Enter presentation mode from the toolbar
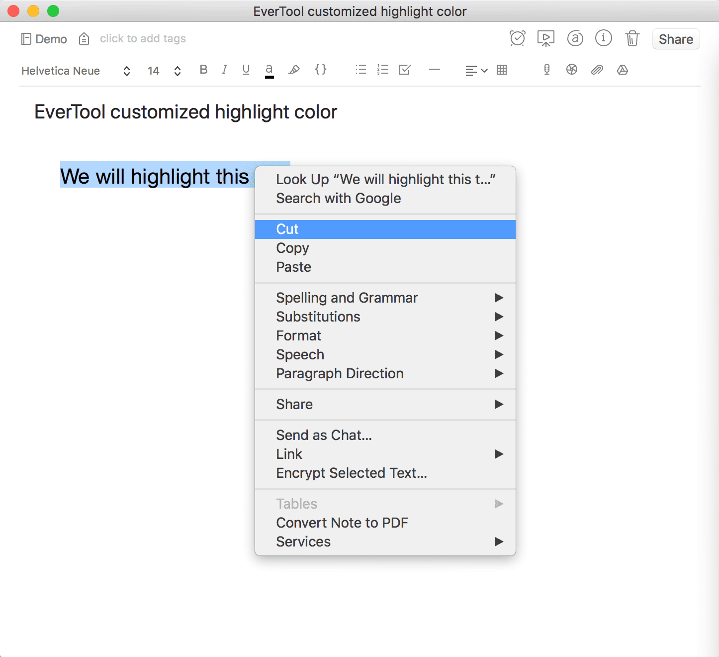This screenshot has height=657, width=719. pos(545,38)
